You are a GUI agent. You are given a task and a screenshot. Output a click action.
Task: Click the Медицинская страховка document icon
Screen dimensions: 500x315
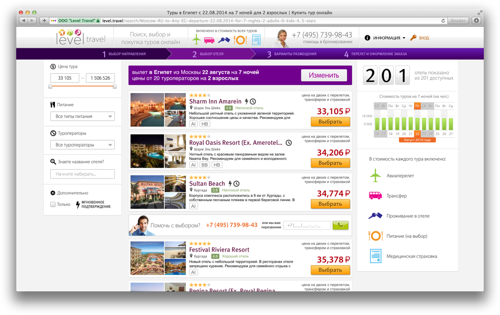376,256
